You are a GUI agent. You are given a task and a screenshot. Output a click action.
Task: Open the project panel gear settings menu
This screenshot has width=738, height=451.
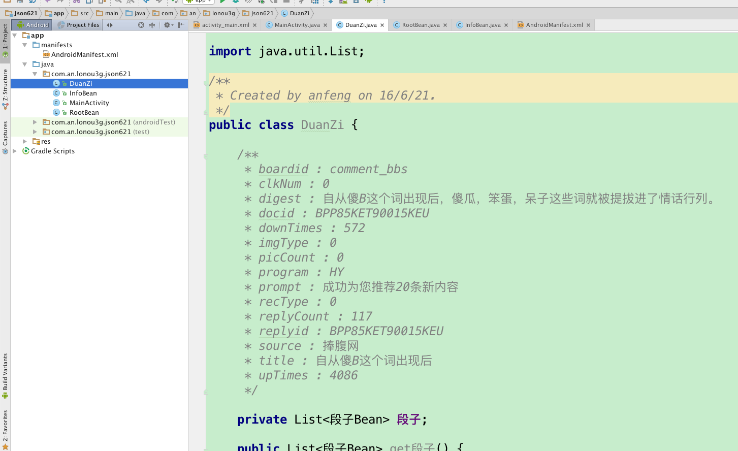point(168,25)
